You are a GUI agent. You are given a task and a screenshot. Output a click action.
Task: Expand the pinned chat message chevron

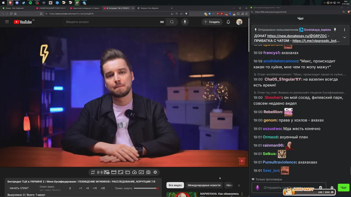(x=344, y=37)
